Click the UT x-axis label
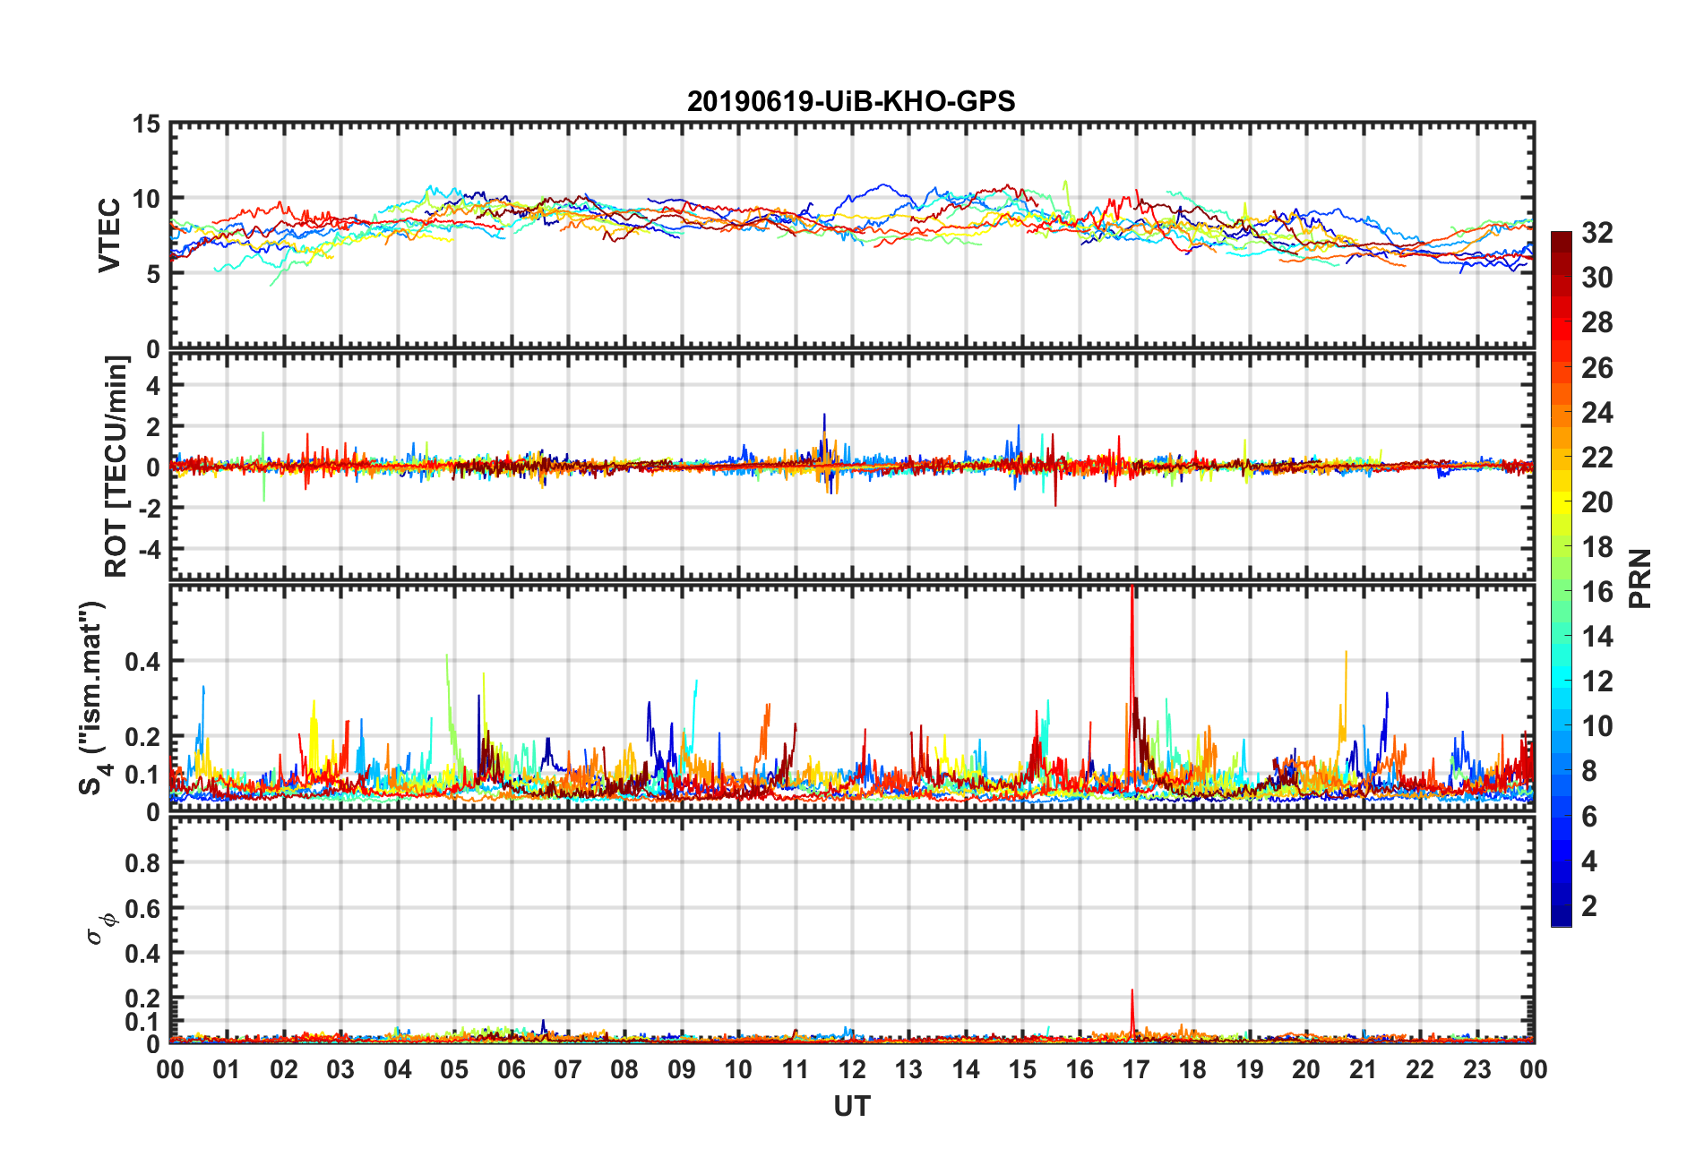 851,1107
